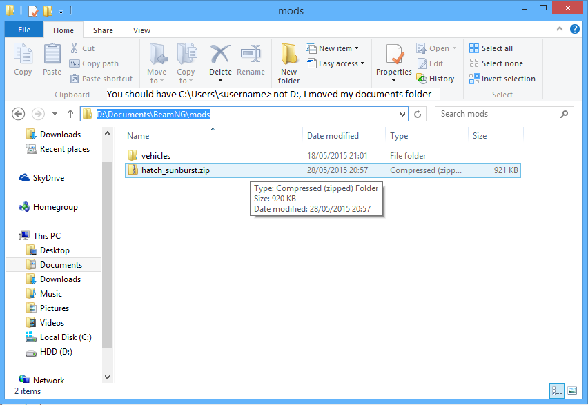Open Pictures folder in sidebar
The image size is (588, 405).
click(x=48, y=308)
